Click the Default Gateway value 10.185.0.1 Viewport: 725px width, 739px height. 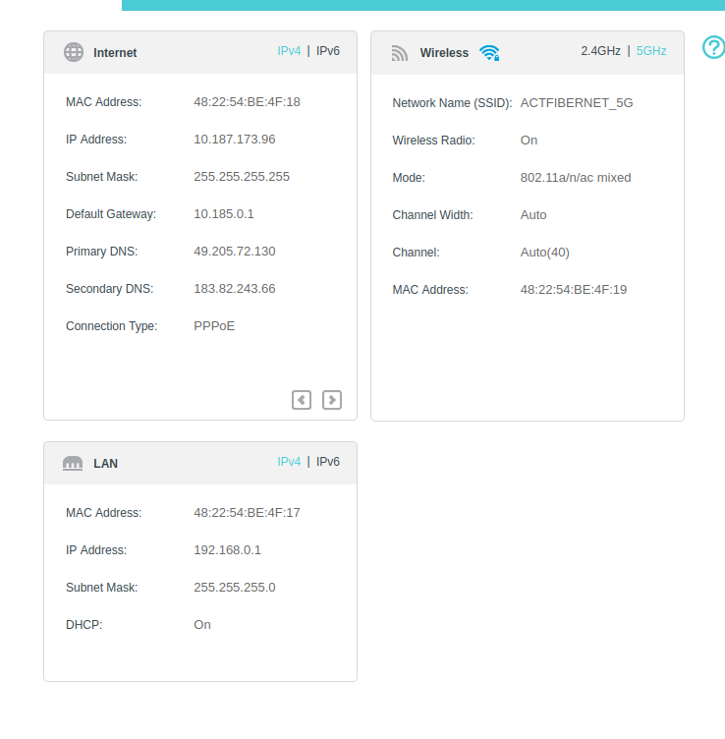tap(224, 214)
